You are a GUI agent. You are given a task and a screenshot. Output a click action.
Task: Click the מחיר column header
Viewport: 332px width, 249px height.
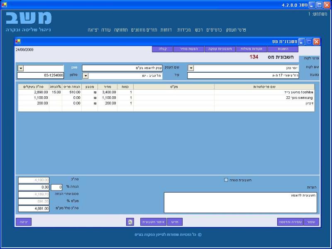pyautogui.click(x=107, y=87)
